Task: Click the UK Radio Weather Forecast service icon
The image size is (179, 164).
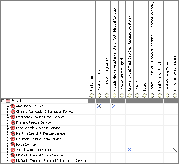Action: 13,161
